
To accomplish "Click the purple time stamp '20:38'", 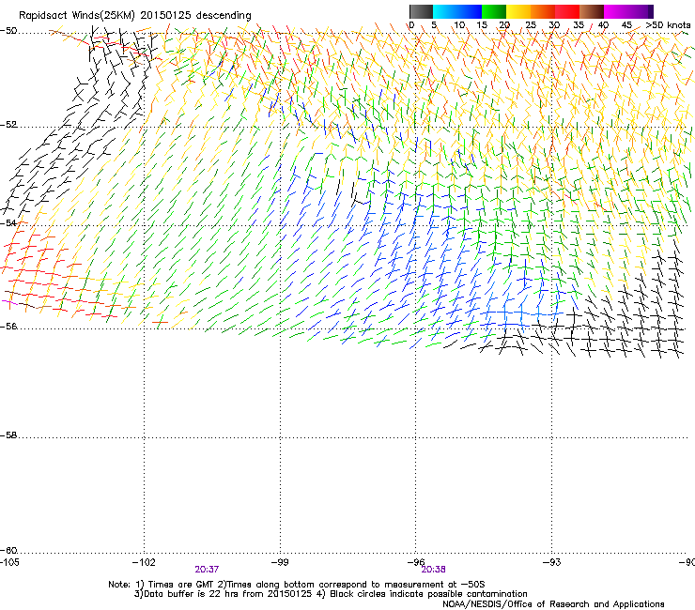I will [434, 570].
